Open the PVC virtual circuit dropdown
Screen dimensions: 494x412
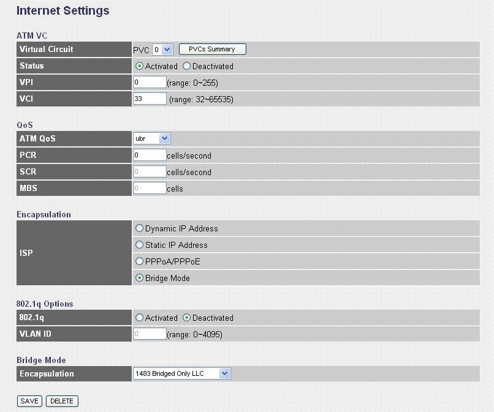[163, 49]
